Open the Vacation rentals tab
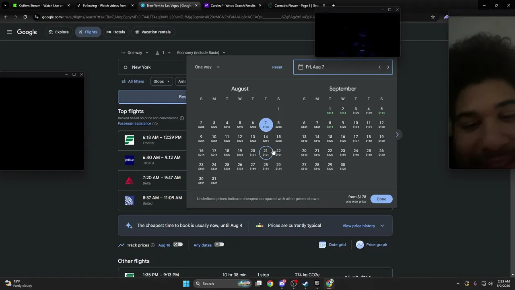The height and width of the screenshot is (290, 515). 153,32
